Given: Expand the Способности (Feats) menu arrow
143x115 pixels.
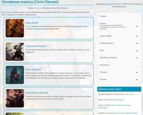Looking at the screenshot, I should tap(137, 58).
